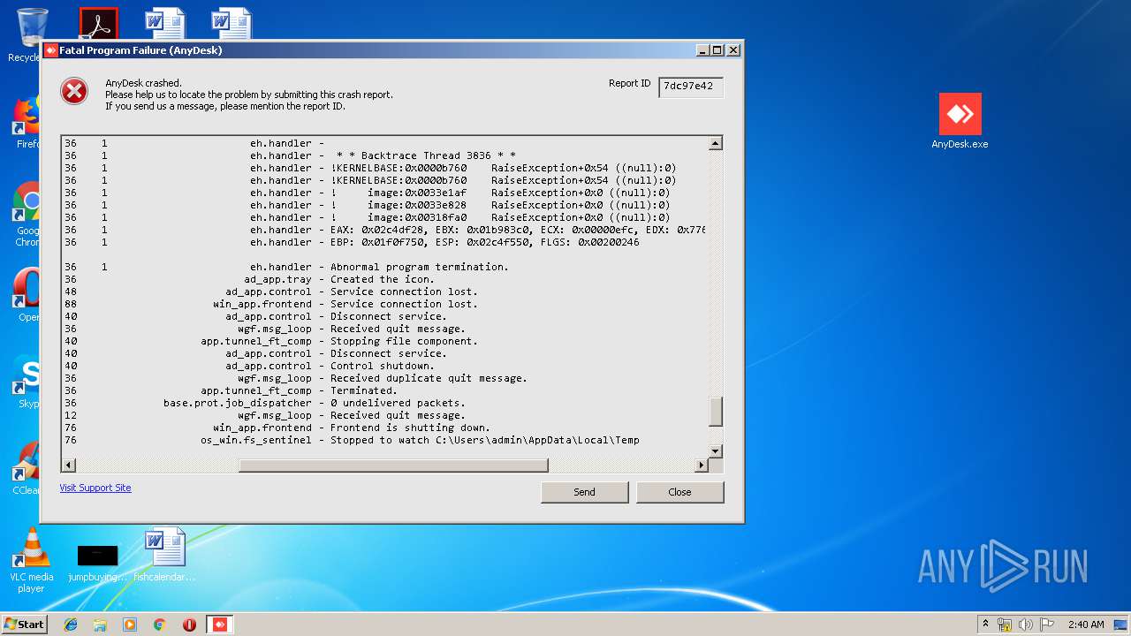Click the Close button in crash dialog
Screen dimensions: 1131x636
pyautogui.click(x=679, y=492)
